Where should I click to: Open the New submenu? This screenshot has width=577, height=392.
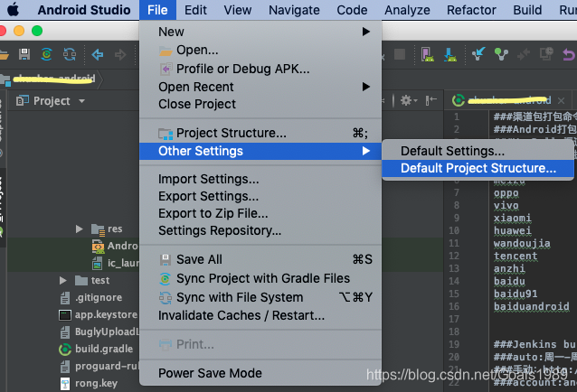tap(260, 32)
